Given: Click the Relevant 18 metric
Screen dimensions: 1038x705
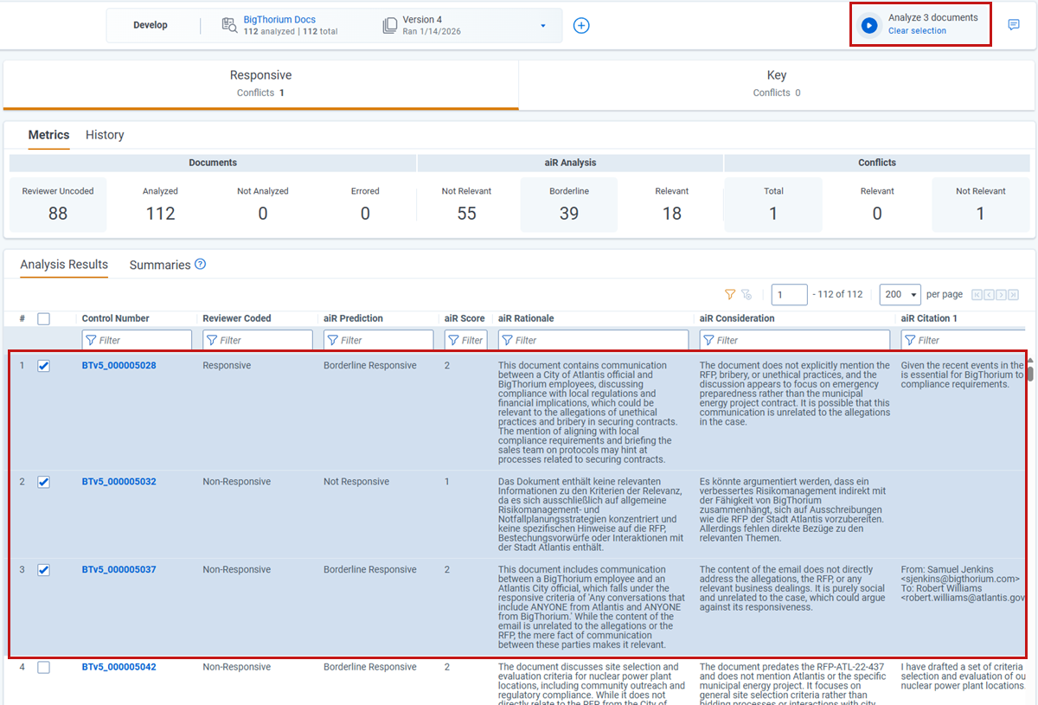Looking at the screenshot, I should click(x=672, y=205).
